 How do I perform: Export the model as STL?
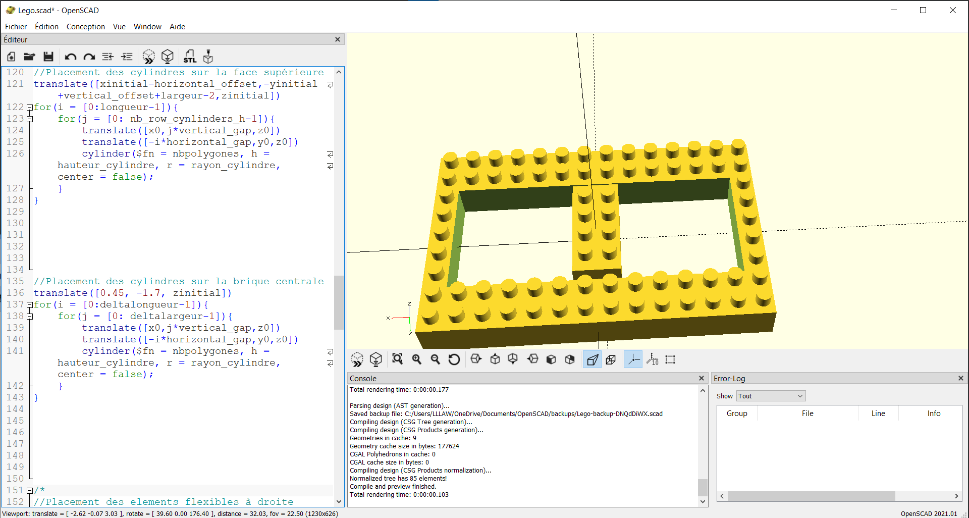point(190,57)
